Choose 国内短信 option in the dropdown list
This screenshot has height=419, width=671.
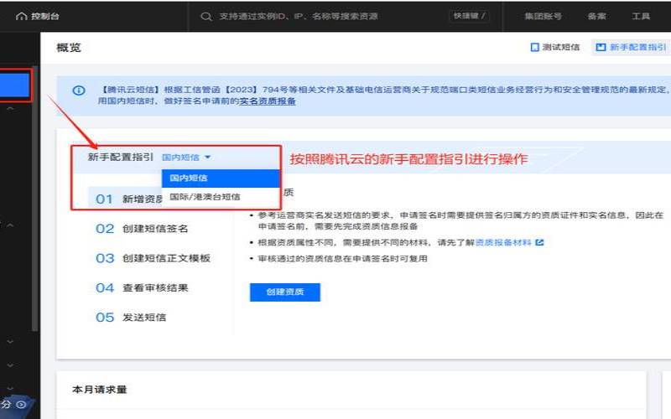pyautogui.click(x=221, y=178)
